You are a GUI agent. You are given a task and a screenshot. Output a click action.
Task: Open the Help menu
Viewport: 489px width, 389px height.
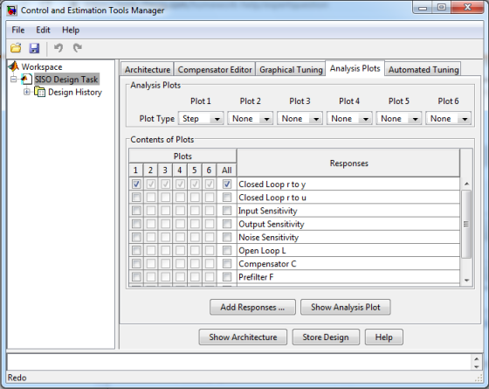pos(71,30)
